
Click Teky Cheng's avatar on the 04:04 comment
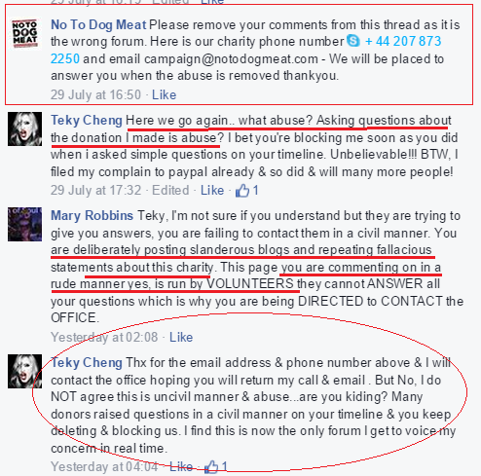(x=24, y=371)
